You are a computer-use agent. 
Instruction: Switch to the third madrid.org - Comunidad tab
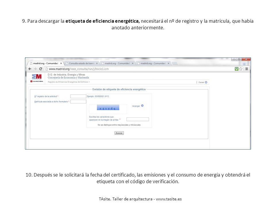point(117,63)
